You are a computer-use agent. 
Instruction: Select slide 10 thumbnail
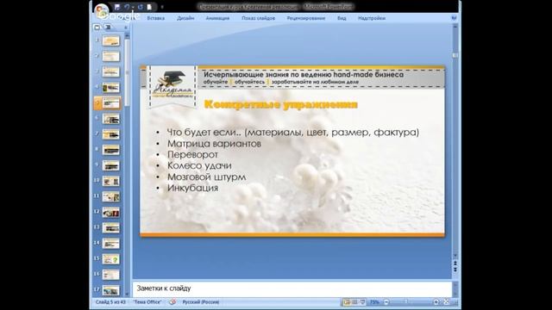[111, 182]
